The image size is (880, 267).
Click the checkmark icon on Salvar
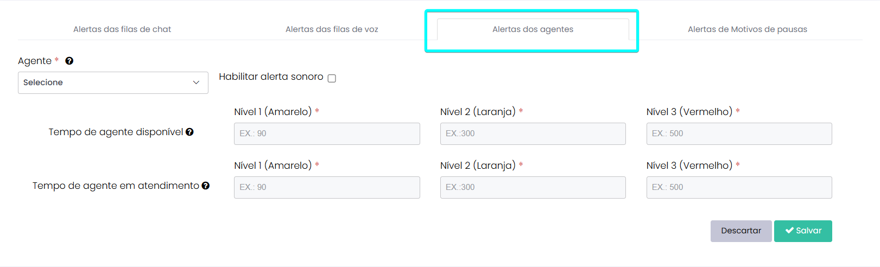tap(789, 231)
